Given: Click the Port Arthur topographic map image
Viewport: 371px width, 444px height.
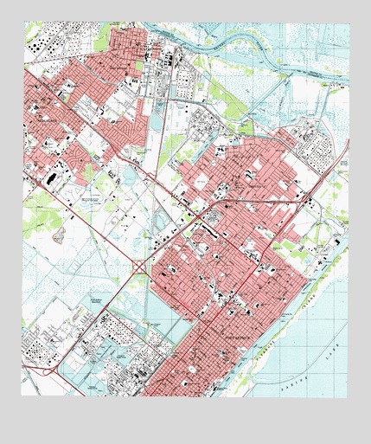Looking at the screenshot, I should click(x=186, y=209).
